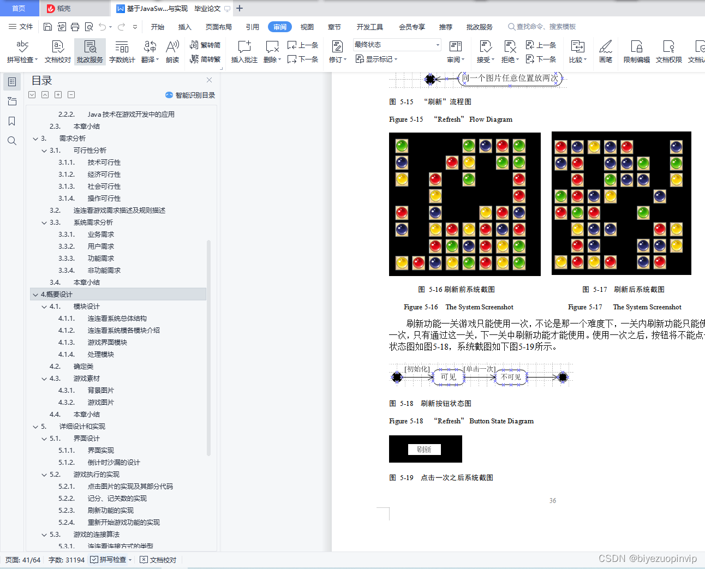This screenshot has height=569, width=705.
Task: Collapse the 4.3. 游戏素材 node
Action: click(44, 379)
